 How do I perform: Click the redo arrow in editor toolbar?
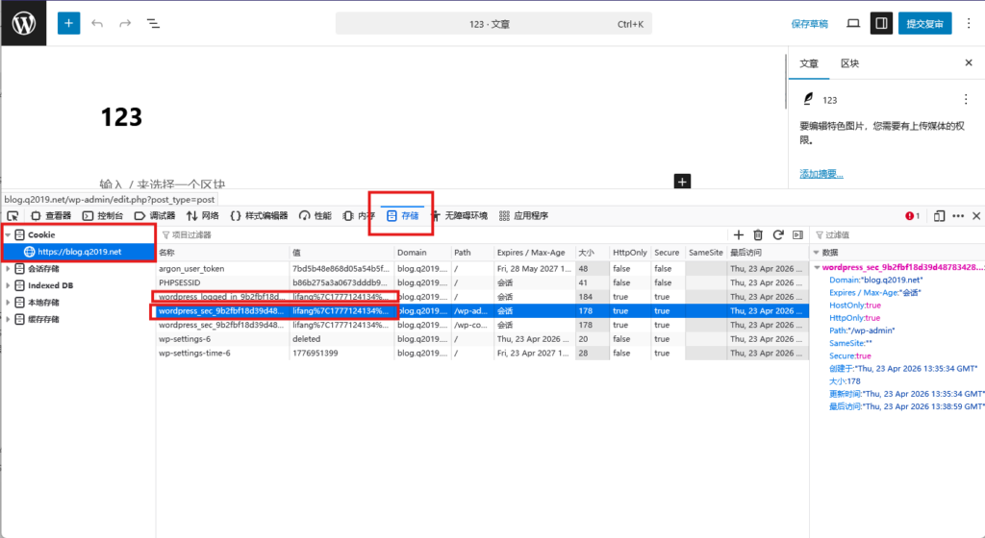[125, 23]
